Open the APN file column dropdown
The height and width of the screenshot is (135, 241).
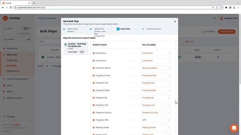156,120
